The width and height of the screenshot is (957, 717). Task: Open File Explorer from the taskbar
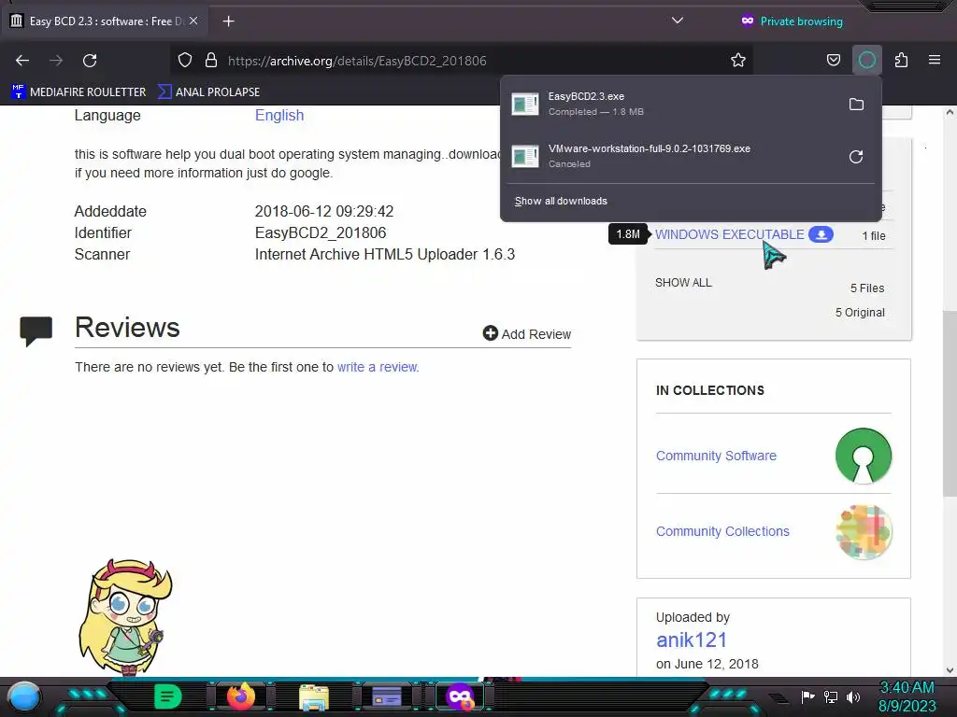(x=314, y=696)
